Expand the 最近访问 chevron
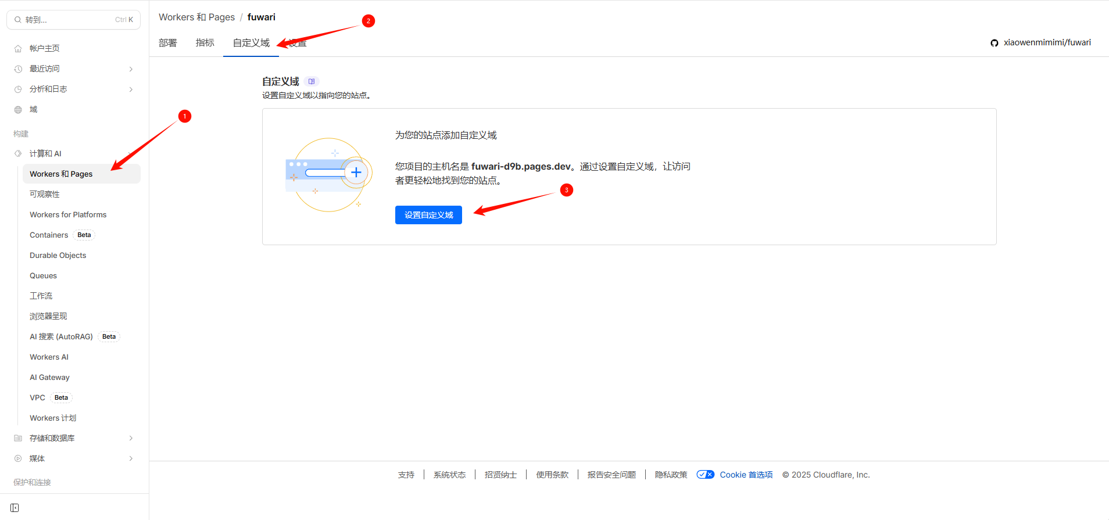The width and height of the screenshot is (1109, 520). [131, 69]
